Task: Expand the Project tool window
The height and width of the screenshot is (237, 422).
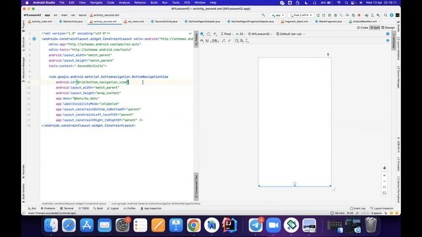Action: click(x=24, y=26)
